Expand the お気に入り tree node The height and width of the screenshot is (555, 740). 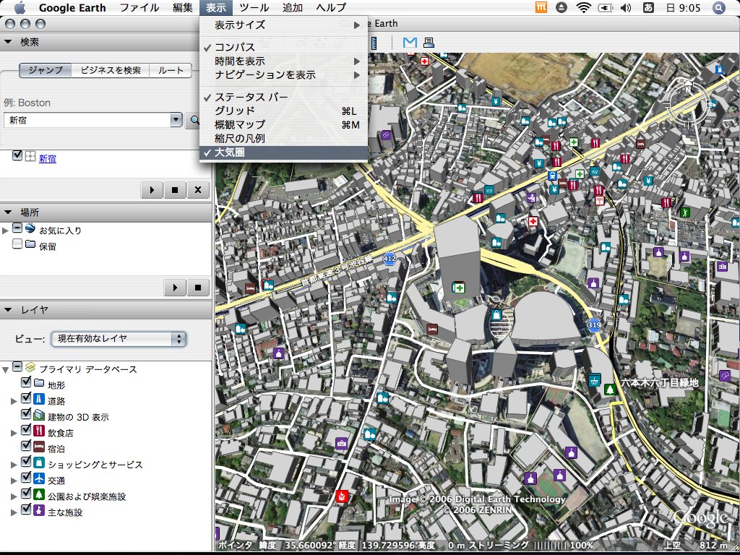(5, 231)
